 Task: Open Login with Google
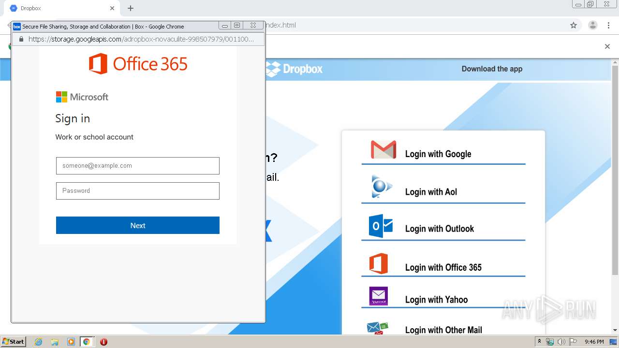click(x=438, y=154)
